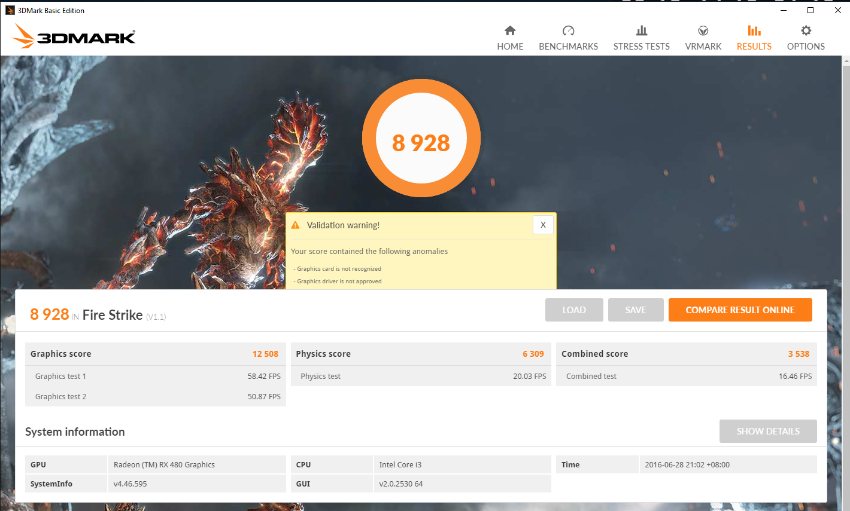Image resolution: width=850 pixels, height=511 pixels.
Task: Click COMPARE RESULT ONLINE
Action: (740, 310)
